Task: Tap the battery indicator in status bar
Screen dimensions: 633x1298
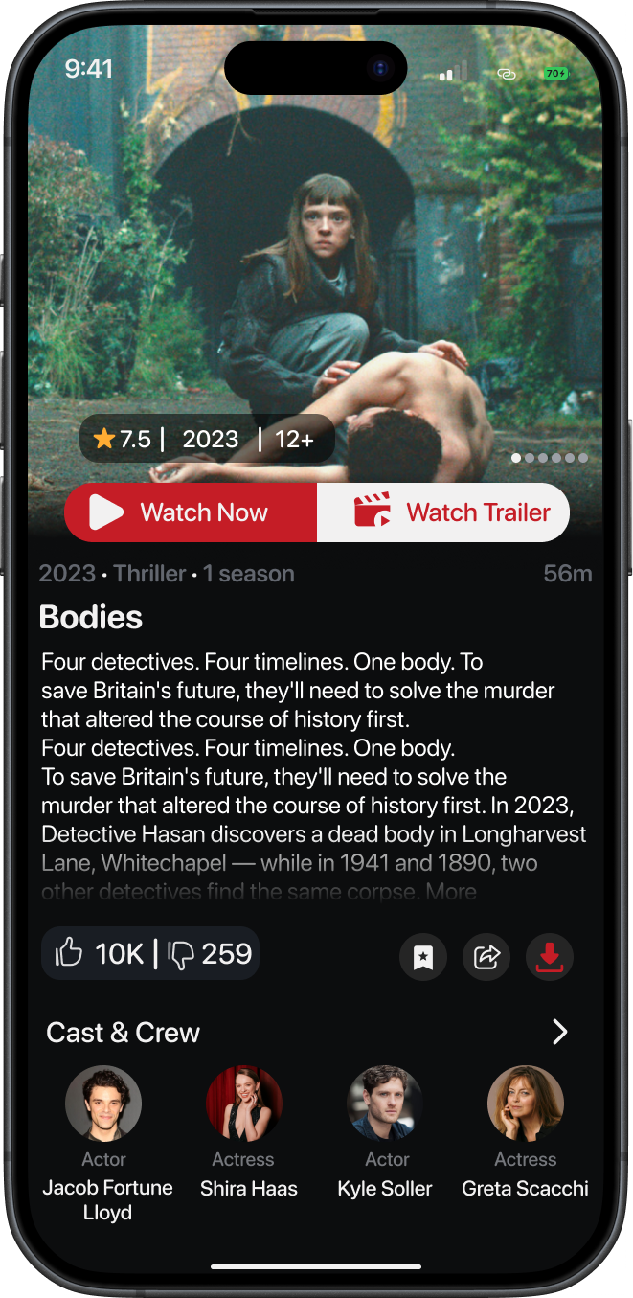Action: [555, 73]
